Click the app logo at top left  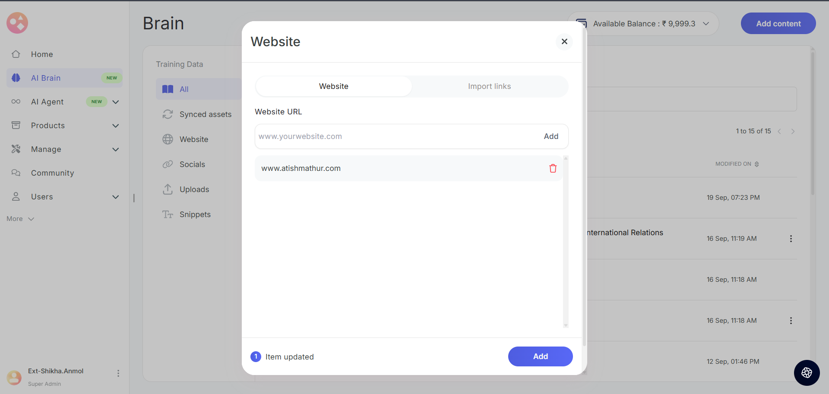(x=17, y=23)
